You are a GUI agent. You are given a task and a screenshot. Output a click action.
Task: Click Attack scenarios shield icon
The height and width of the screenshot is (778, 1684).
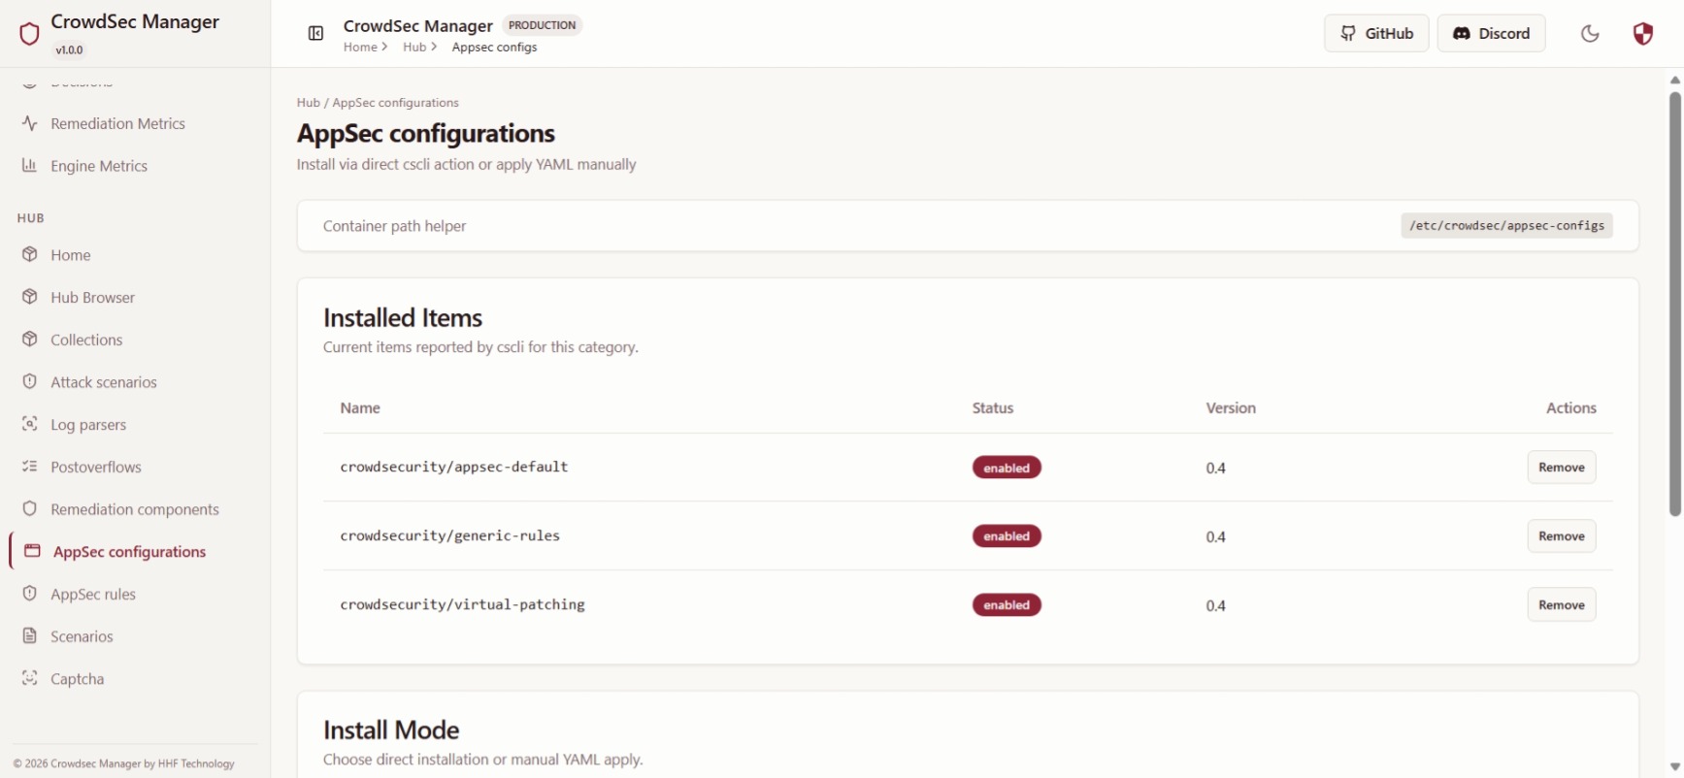tap(30, 381)
